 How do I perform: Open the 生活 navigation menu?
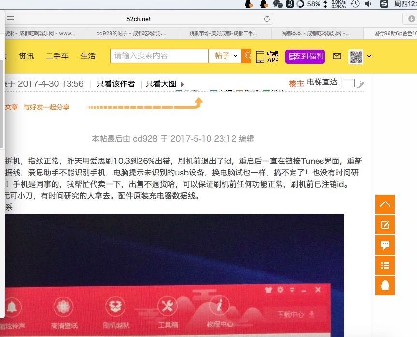click(88, 56)
